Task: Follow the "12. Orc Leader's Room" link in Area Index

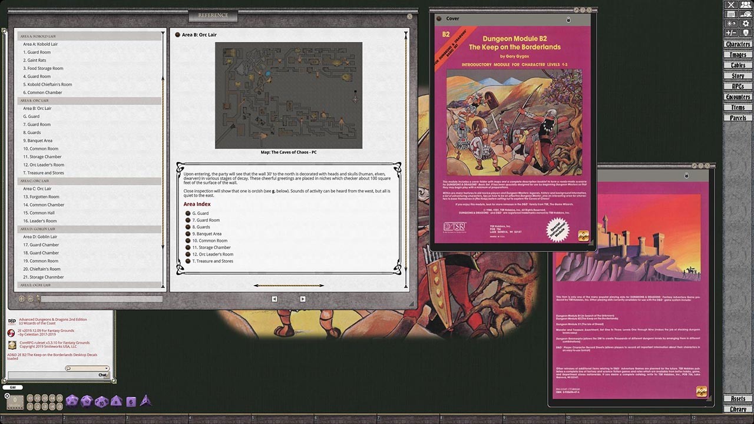Action: [211, 254]
